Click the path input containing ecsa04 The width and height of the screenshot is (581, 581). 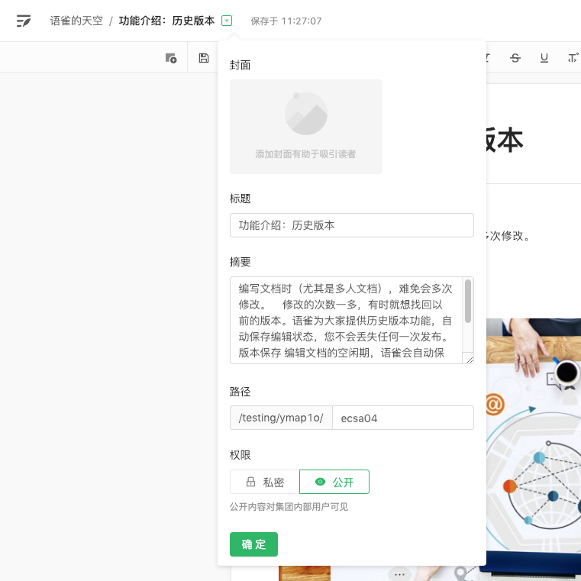click(402, 418)
